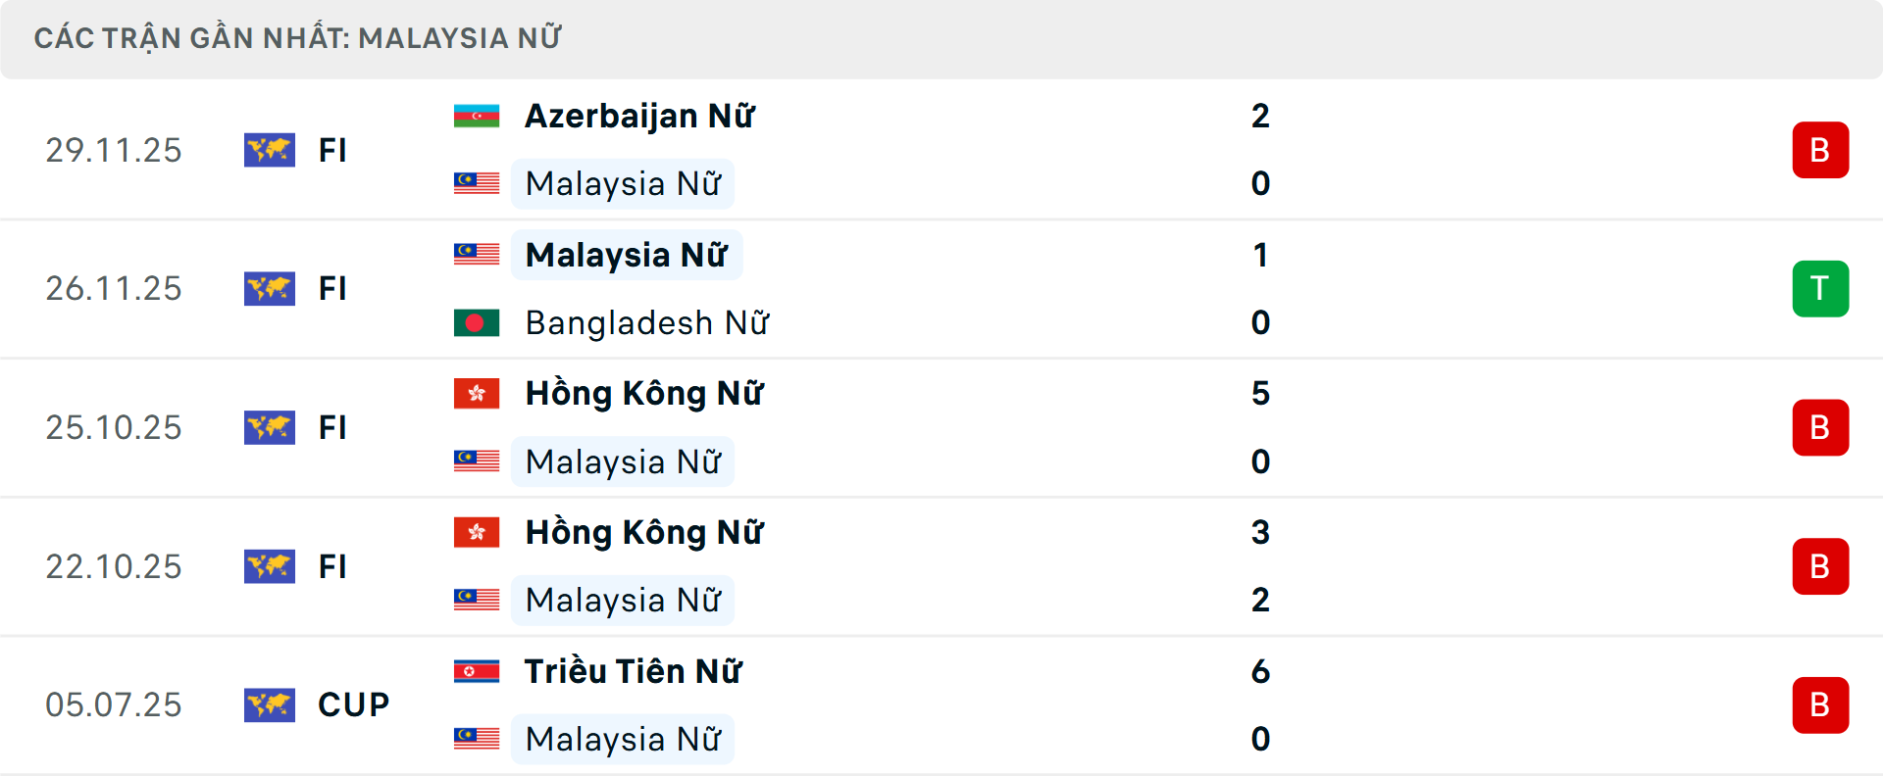Image resolution: width=1883 pixels, height=776 pixels.
Task: Click the green T badge for the Bangladesh match
Action: 1820,288
